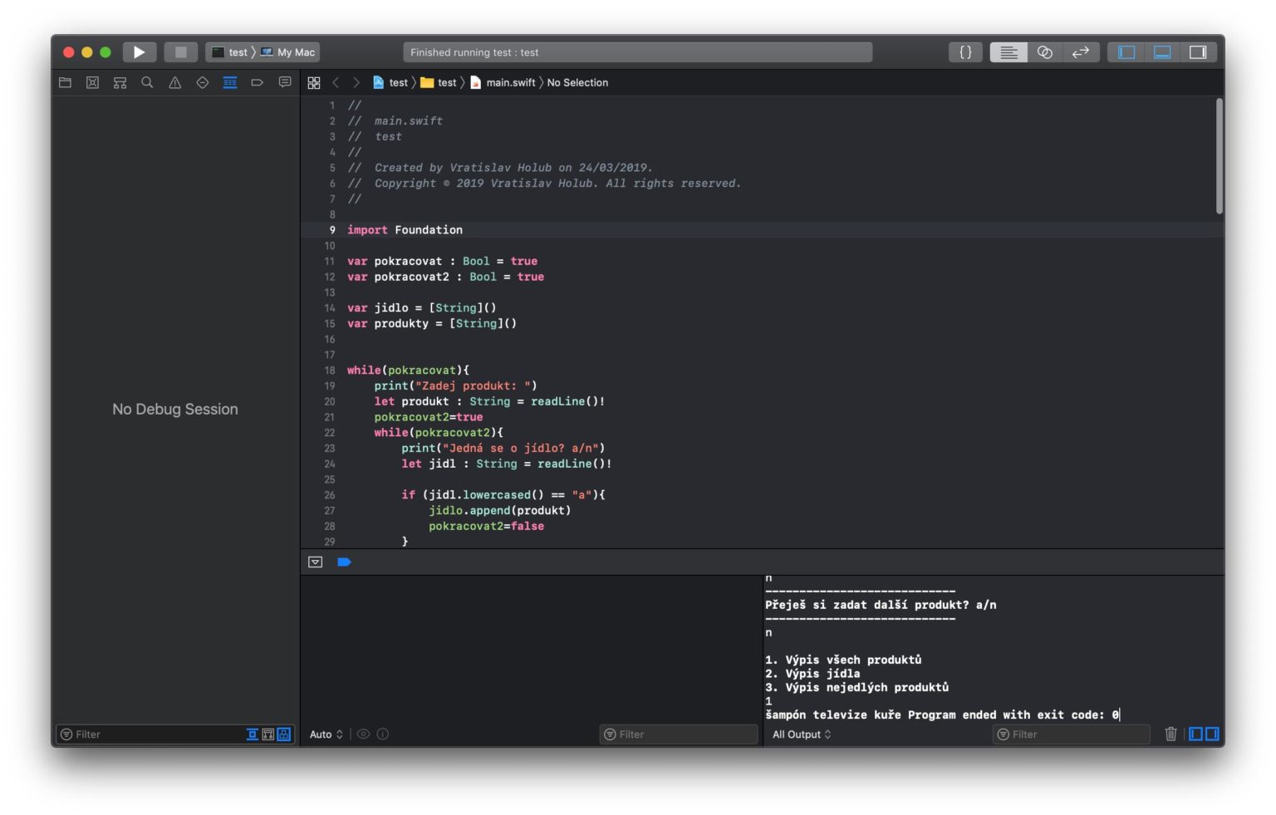1276x815 pixels.
Task: Open the Find navigator magnifier icon
Action: [x=147, y=83]
